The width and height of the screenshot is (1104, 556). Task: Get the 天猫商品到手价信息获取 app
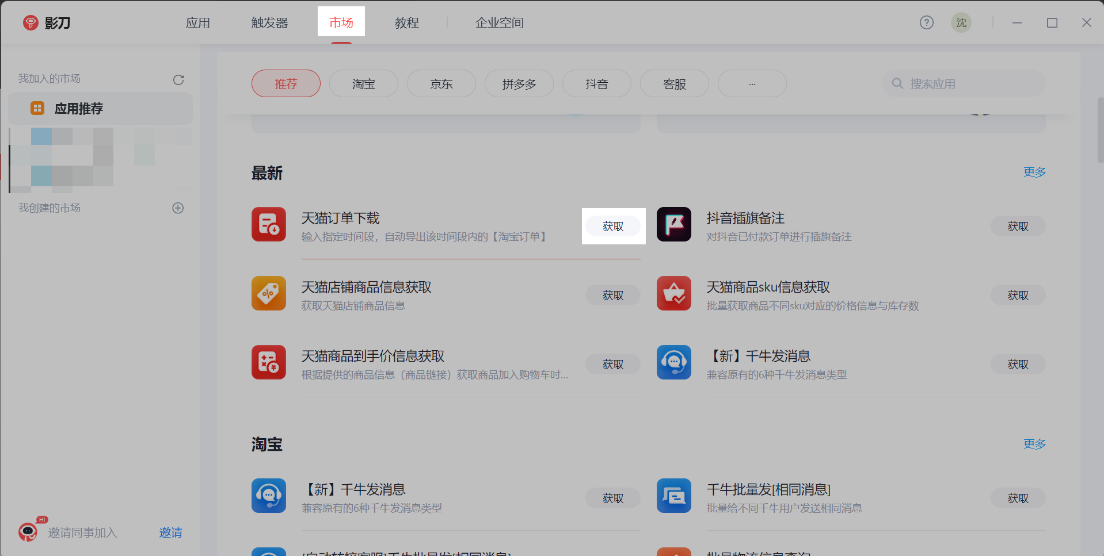coord(613,364)
